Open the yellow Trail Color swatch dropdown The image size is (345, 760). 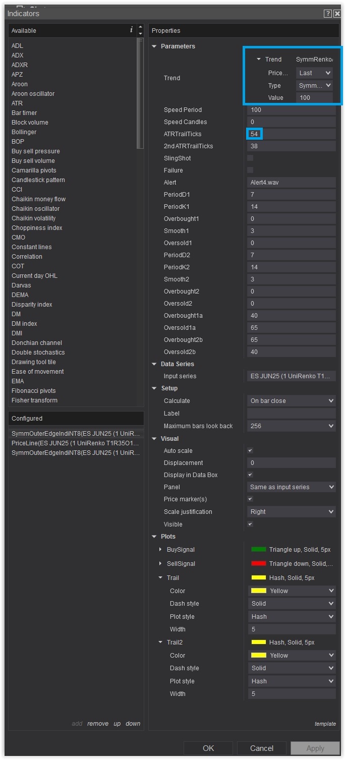pyautogui.click(x=292, y=591)
